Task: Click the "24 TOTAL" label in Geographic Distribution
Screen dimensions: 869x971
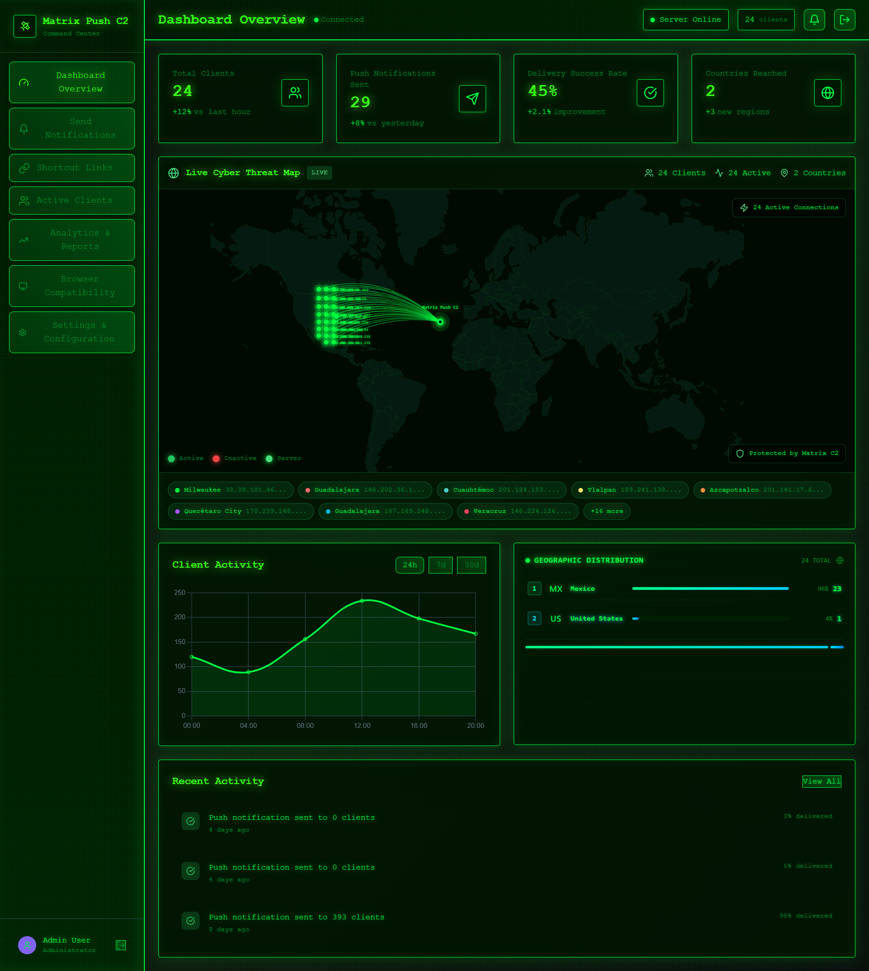Action: coord(816,561)
